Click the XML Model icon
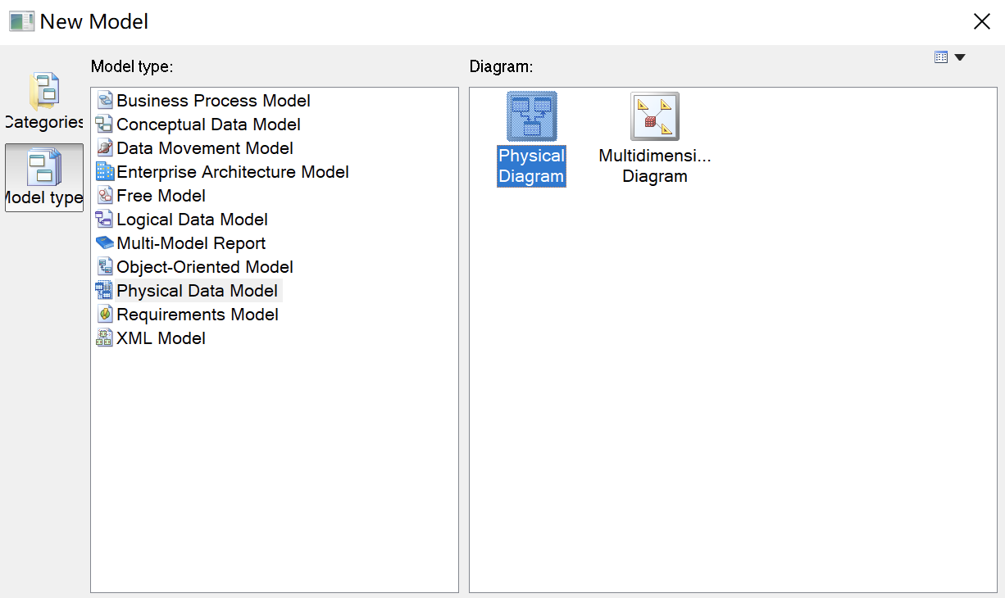Screen dimensions: 1005x598 pyautogui.click(x=104, y=338)
